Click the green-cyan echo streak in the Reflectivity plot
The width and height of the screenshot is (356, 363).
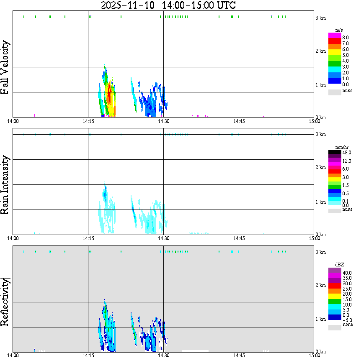133,329
